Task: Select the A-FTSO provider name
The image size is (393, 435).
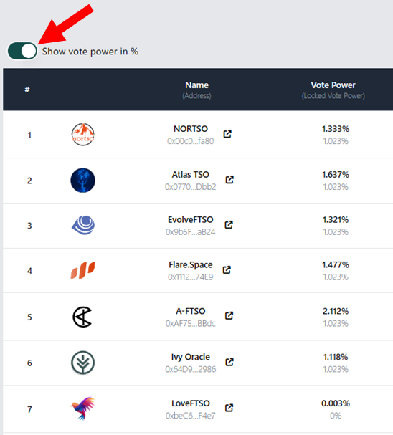Action: (190, 311)
